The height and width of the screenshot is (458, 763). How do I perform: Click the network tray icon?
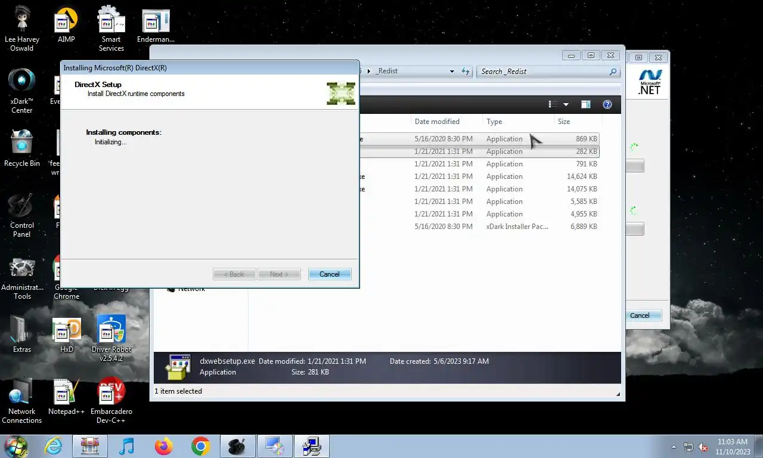click(x=688, y=447)
